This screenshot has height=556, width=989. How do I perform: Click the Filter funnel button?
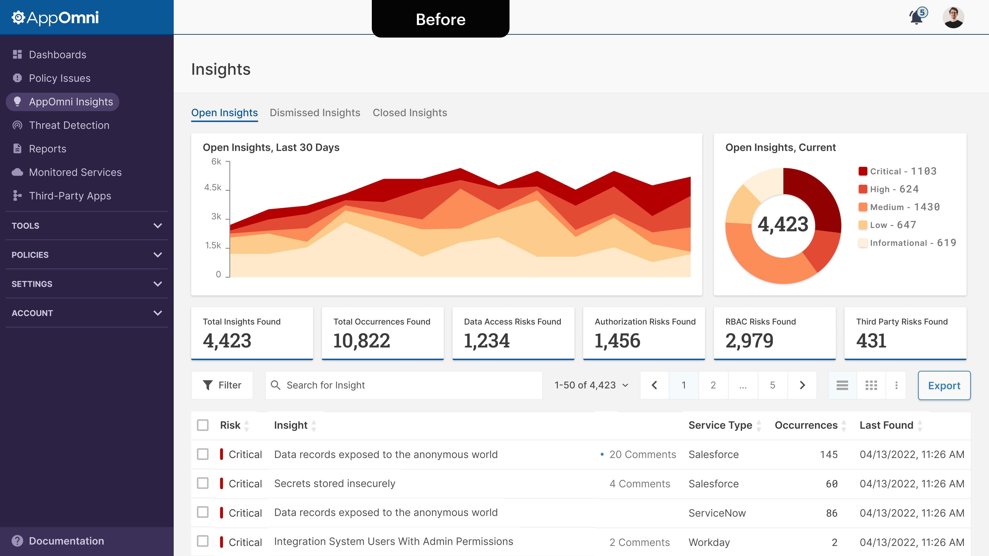[x=222, y=385]
